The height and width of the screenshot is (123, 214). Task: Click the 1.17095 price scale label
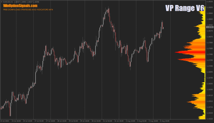210,66
